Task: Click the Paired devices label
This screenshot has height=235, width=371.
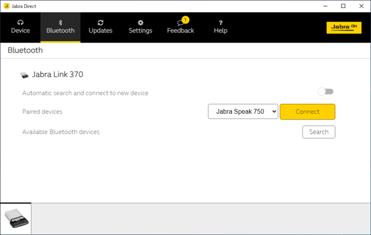Action: (x=42, y=112)
